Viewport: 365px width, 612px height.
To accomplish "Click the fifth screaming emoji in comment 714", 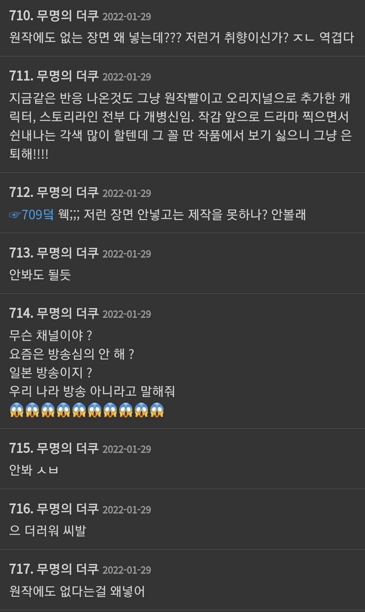I will point(79,410).
